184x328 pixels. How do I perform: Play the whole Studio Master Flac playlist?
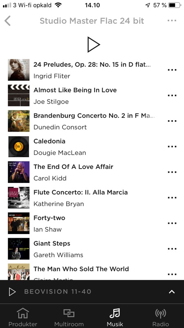click(94, 44)
